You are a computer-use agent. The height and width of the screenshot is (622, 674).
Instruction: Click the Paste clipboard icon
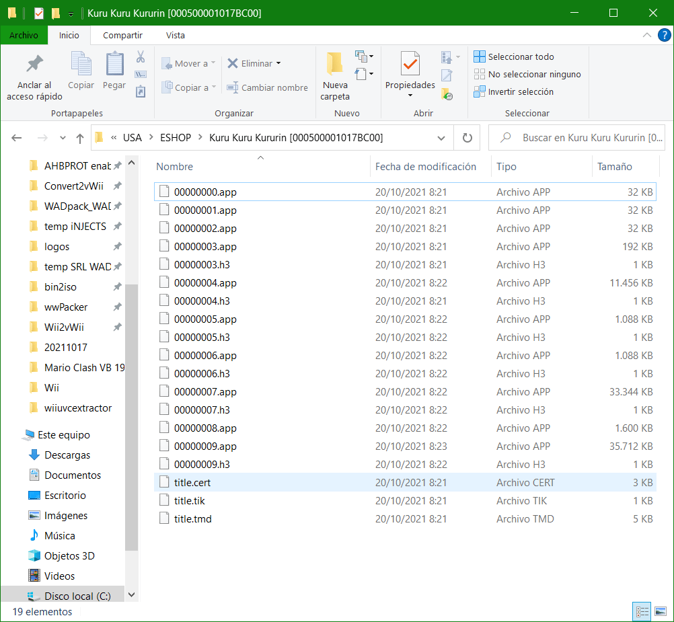point(114,64)
